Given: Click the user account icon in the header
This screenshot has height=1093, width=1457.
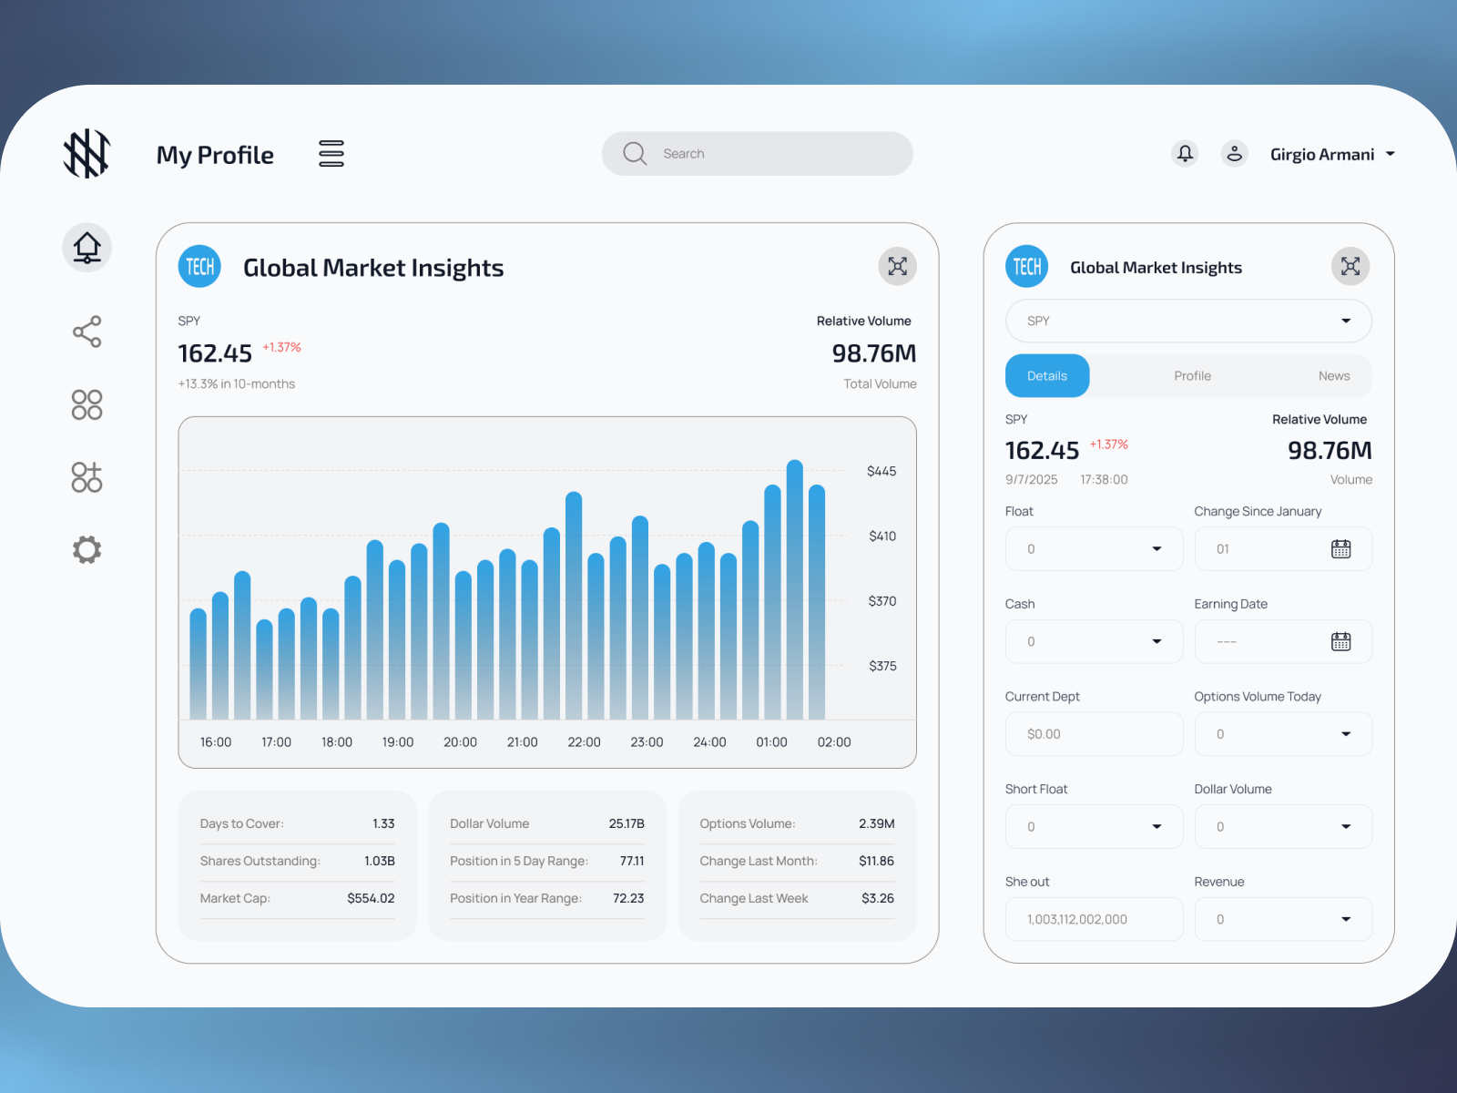Looking at the screenshot, I should [1235, 153].
